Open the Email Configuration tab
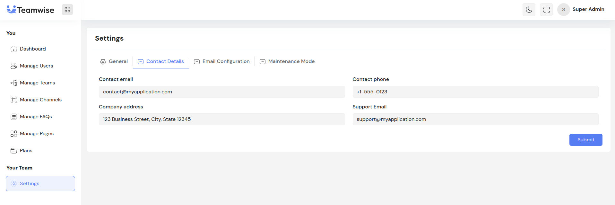The image size is (615, 205). (x=222, y=61)
